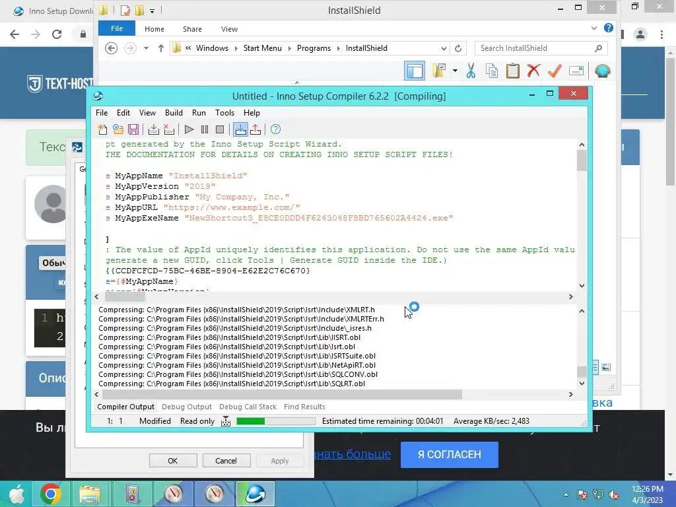
Task: Click the Terminate stop square icon
Action: [x=220, y=129]
